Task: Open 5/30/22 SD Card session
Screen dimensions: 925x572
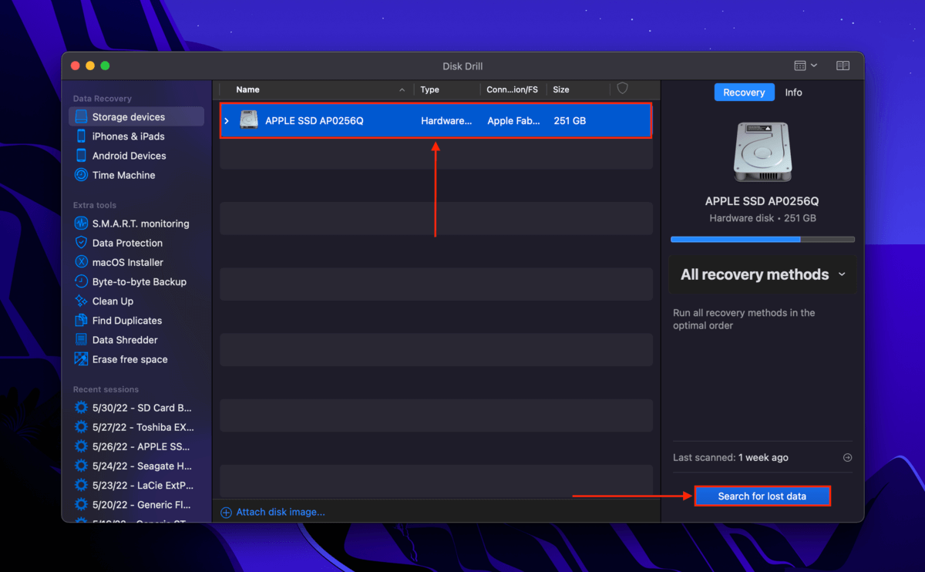Action: (133, 408)
